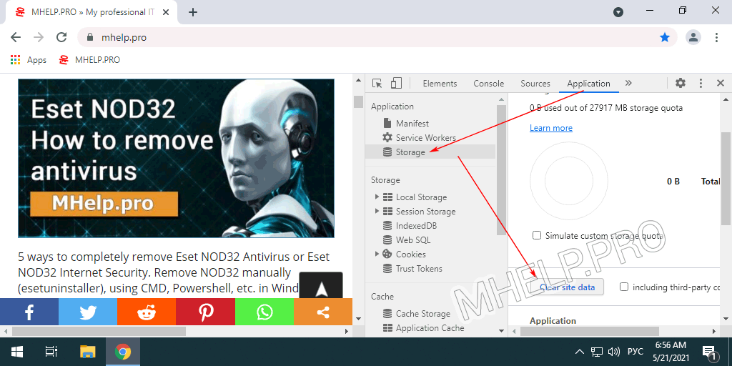Click Clear site data button
This screenshot has width=732, height=366.
567,287
